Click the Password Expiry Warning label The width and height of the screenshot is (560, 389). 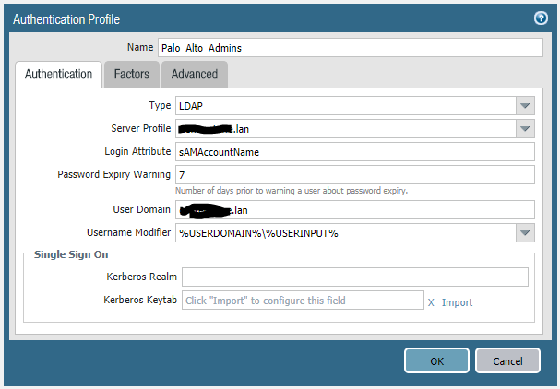(113, 174)
